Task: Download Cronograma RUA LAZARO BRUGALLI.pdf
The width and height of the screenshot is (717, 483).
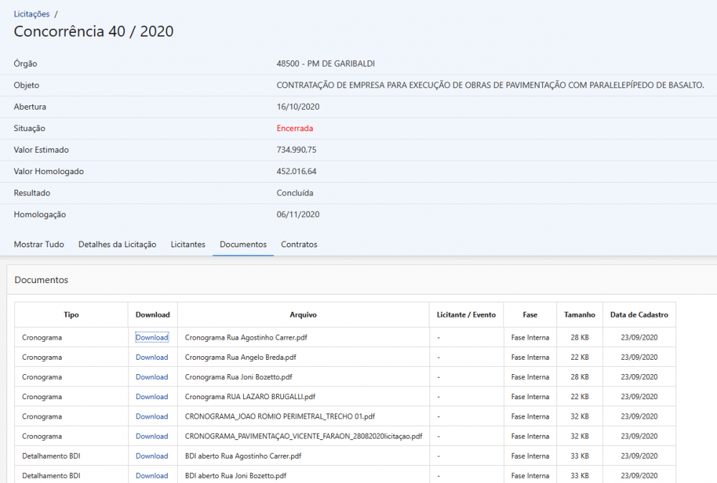Action: (152, 396)
